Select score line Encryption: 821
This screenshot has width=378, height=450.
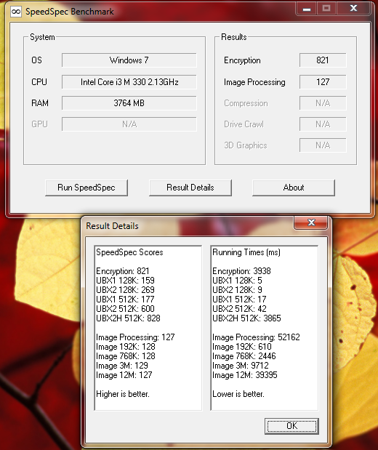tap(123, 271)
